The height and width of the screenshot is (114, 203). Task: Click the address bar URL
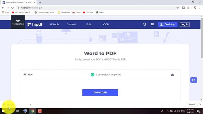pyautogui.click(x=31, y=8)
